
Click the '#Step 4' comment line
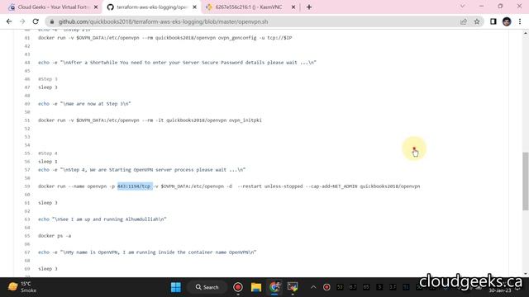coord(48,153)
